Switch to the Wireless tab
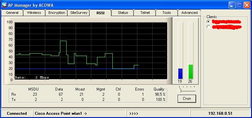The height and width of the screenshot is (118, 252). [x=34, y=13]
